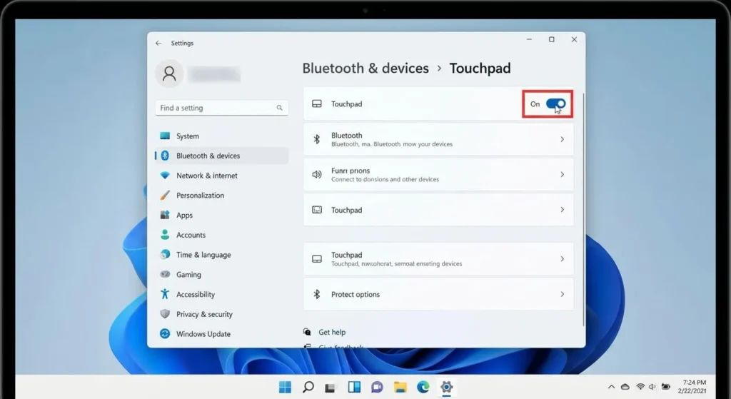Open Privacy & security settings
Image resolution: width=731 pixels, height=399 pixels.
221,314
